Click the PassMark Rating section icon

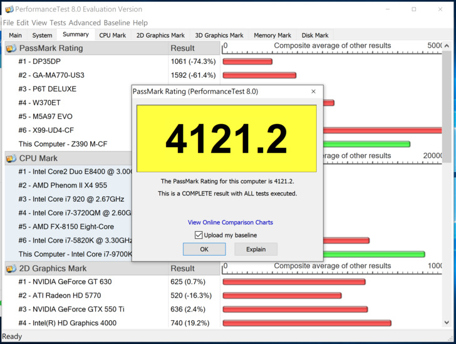click(11, 48)
